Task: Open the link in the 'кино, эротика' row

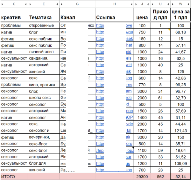Action: (x=100, y=85)
